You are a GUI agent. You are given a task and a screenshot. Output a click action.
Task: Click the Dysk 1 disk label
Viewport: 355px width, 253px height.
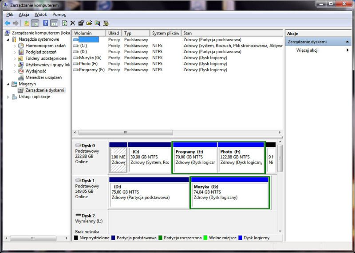(x=90, y=192)
